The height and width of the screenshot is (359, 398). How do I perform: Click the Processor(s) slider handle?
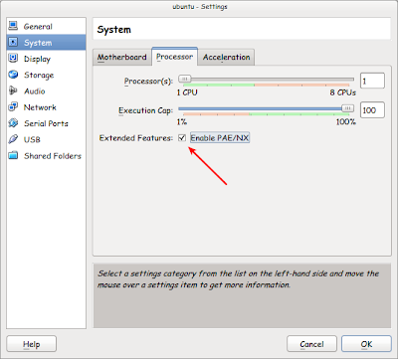click(185, 80)
